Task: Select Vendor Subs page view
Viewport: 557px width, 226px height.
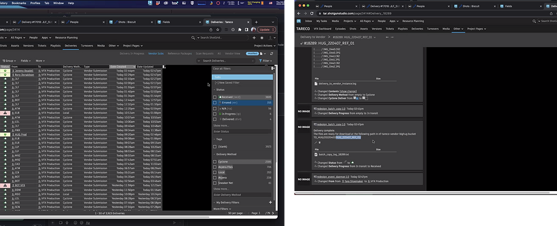Action: (x=156, y=54)
